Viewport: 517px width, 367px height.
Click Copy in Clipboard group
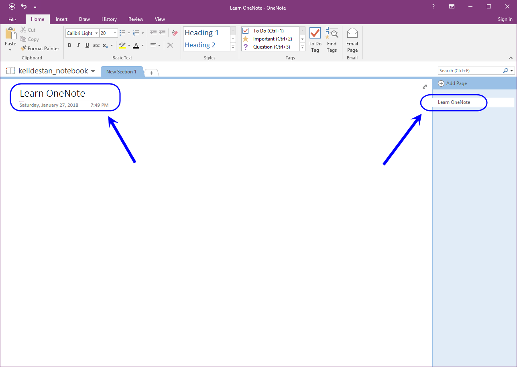point(29,39)
